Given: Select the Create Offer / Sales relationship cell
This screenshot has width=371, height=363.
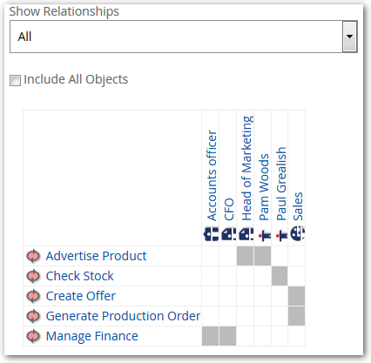Looking at the screenshot, I should (x=297, y=296).
